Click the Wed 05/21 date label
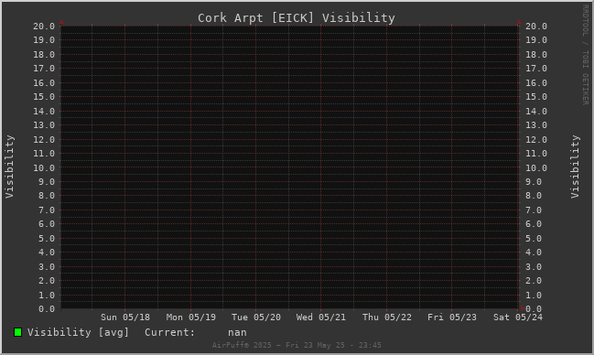Image resolution: width=594 pixels, height=355 pixels. (321, 317)
